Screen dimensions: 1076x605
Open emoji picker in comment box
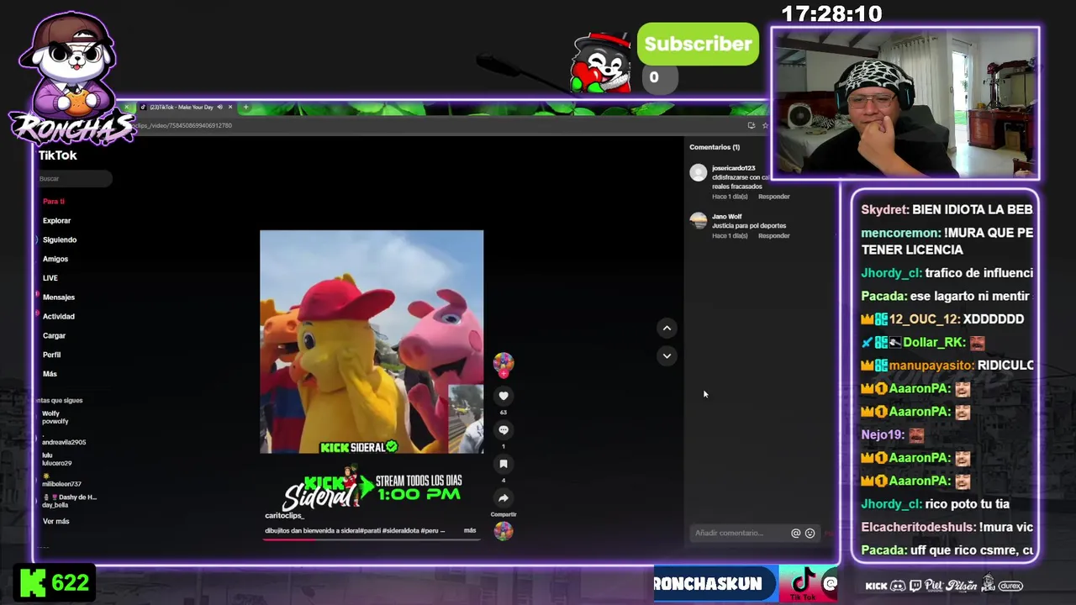tap(810, 533)
